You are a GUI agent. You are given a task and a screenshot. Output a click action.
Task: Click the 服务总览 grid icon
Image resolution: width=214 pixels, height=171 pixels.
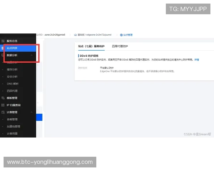[3, 41]
